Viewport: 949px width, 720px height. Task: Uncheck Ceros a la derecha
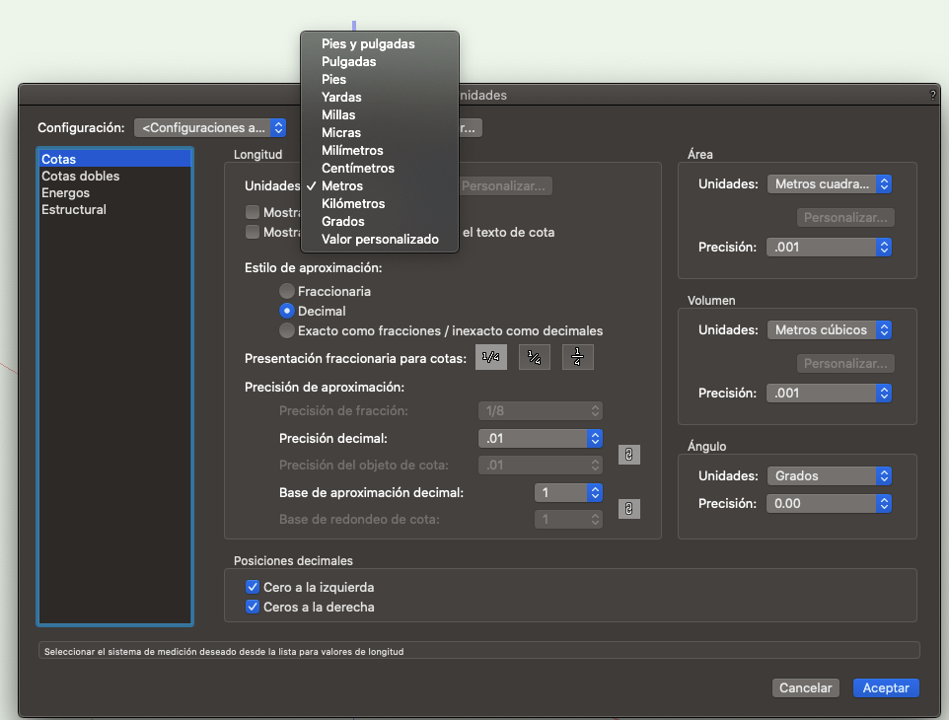pyautogui.click(x=253, y=607)
